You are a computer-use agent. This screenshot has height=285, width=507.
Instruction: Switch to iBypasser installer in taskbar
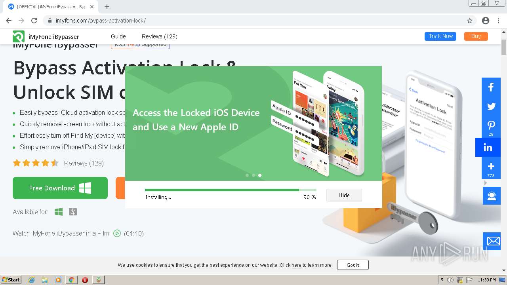(x=99, y=280)
